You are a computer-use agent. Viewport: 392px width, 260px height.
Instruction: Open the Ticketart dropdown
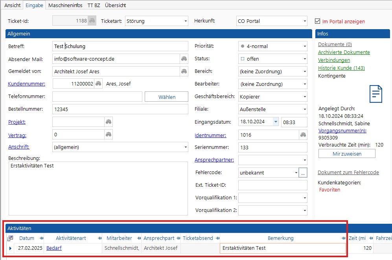(186, 21)
